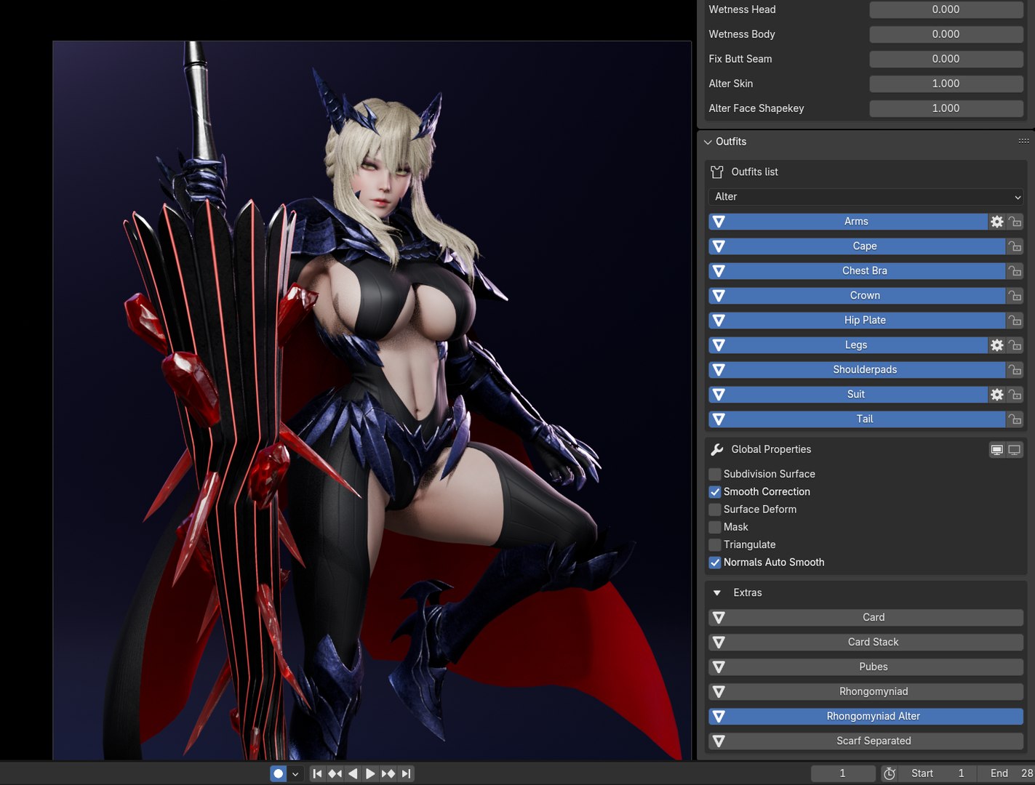The width and height of the screenshot is (1035, 785).
Task: Click the shirt icon beside Outfits list
Action: [717, 172]
